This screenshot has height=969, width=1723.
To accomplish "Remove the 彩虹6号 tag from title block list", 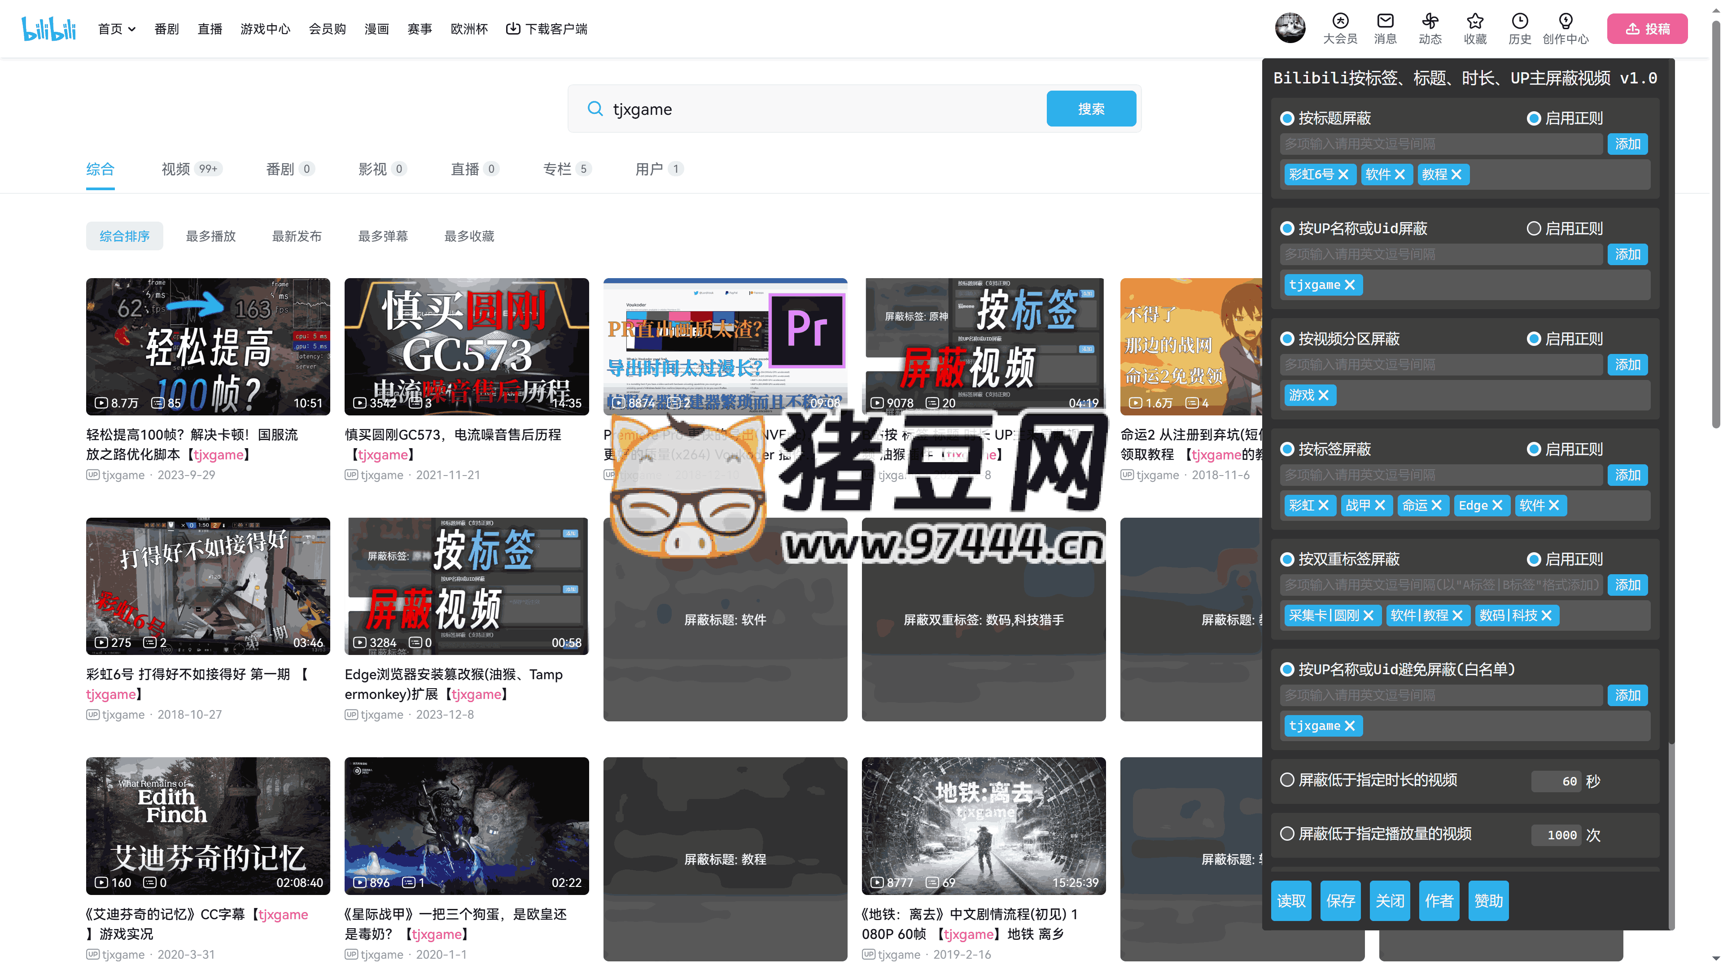I will tap(1344, 175).
